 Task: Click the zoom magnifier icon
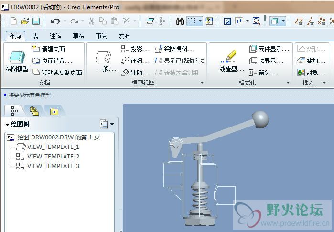pyautogui.click(x=257, y=21)
